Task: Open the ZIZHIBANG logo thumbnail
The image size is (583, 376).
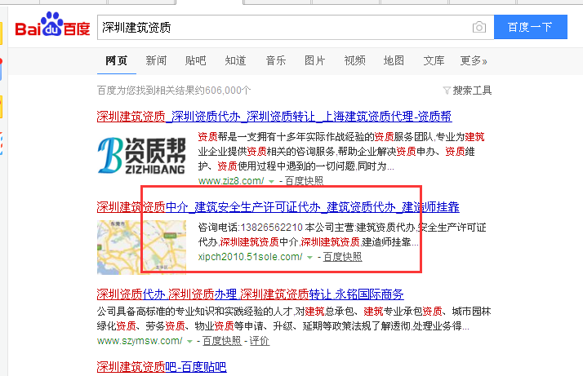Action: [x=140, y=153]
